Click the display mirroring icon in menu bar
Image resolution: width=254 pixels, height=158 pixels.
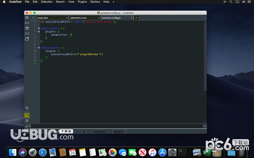click(x=237, y=2)
